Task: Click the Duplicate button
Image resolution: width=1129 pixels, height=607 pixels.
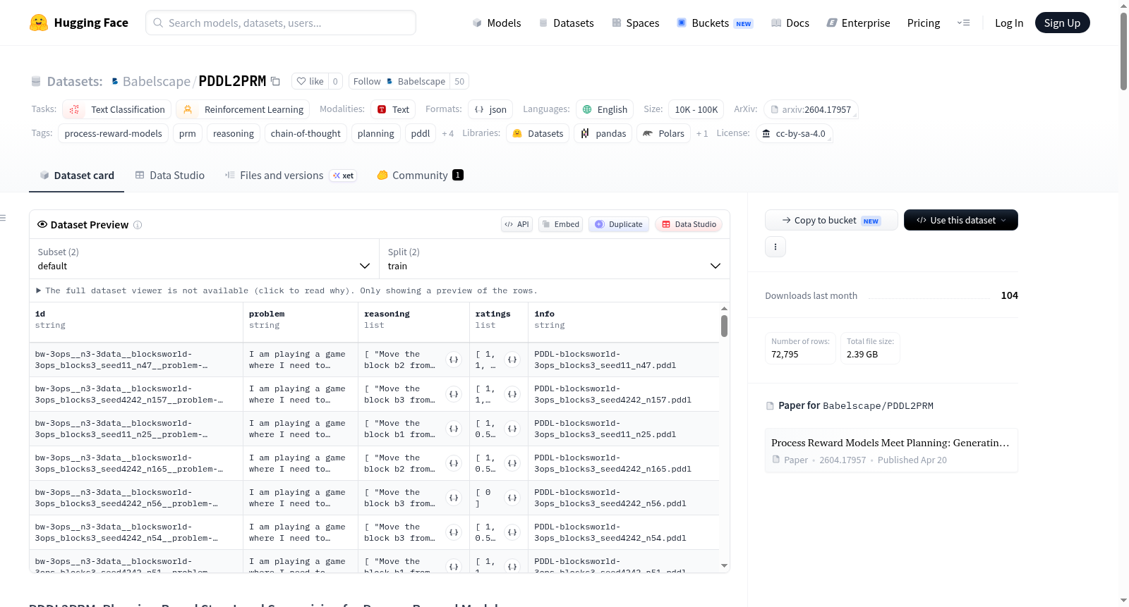Action: (619, 224)
